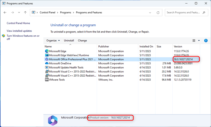Image resolution: width=211 pixels, height=127 pixels.
Task: Click version 5.69.0.0 cell
Action: 178,67
